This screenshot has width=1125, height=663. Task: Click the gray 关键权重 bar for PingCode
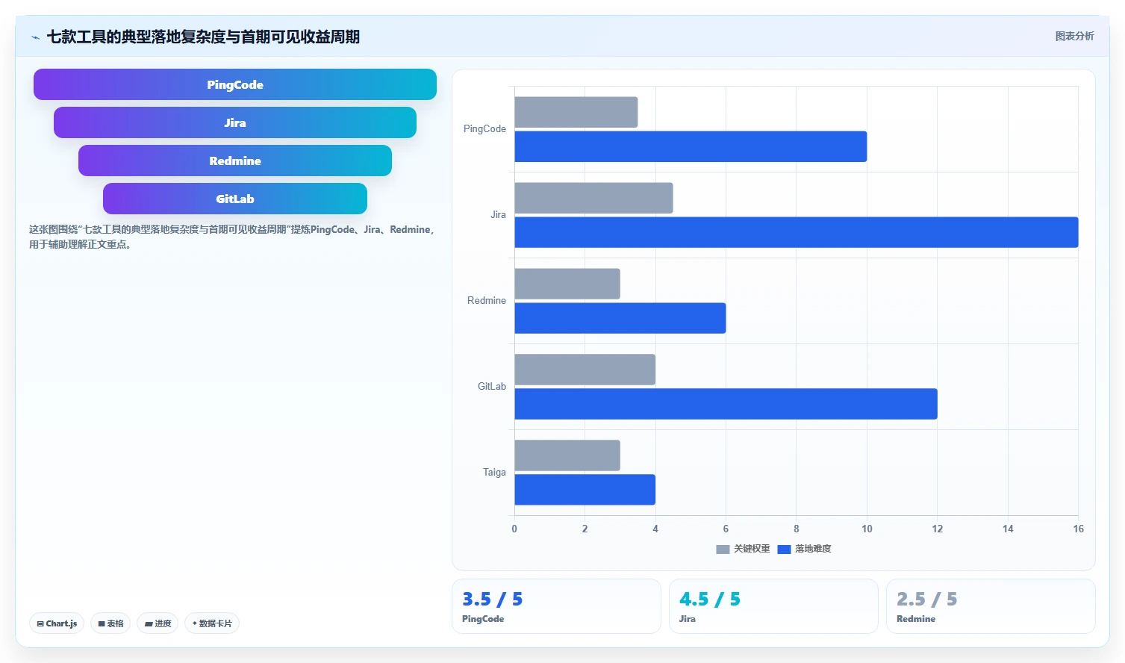coord(576,112)
